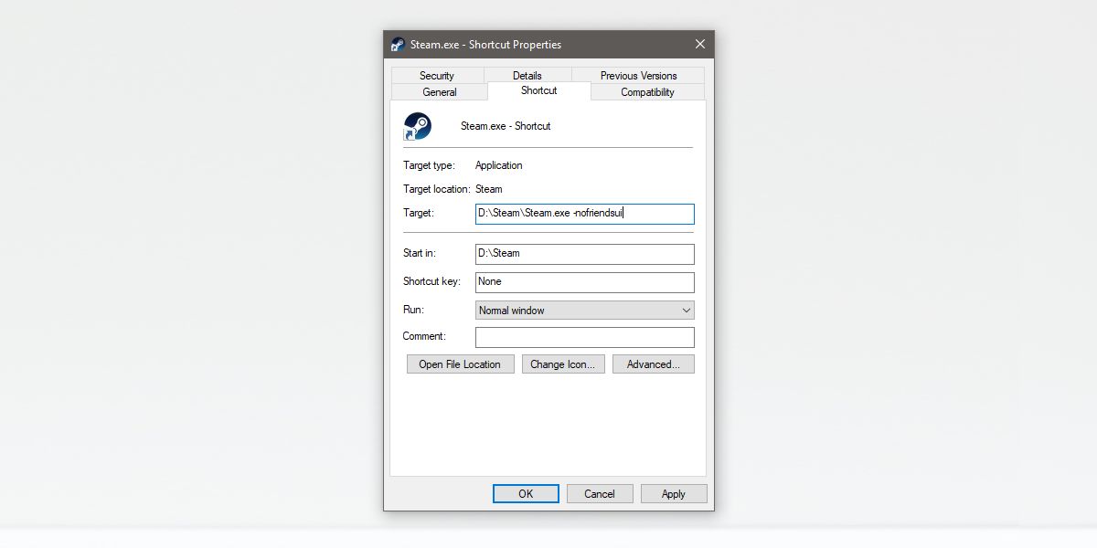Click the 'Comment:' label

[424, 336]
